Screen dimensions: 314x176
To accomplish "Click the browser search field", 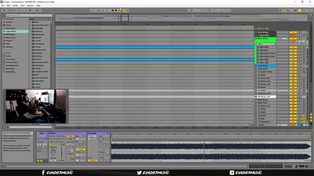I will click(29, 15).
